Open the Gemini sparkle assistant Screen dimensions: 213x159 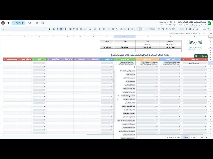pyautogui.click(x=8, y=23)
